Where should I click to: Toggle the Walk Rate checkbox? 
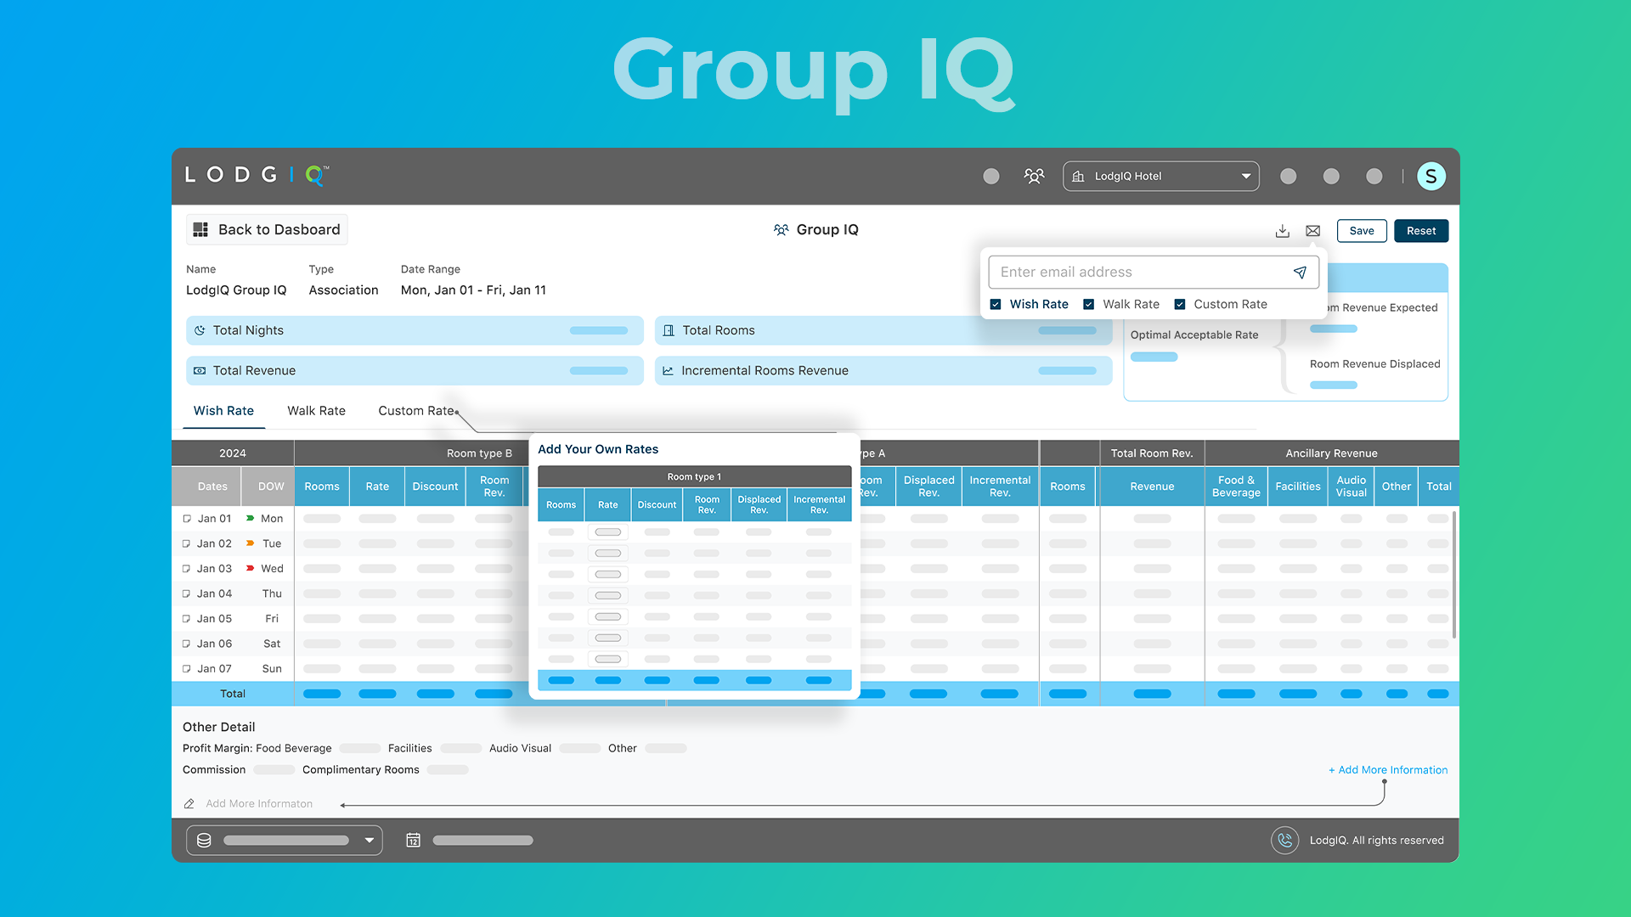coord(1088,305)
